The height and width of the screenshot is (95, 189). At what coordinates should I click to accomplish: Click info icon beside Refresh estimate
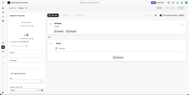(27, 46)
